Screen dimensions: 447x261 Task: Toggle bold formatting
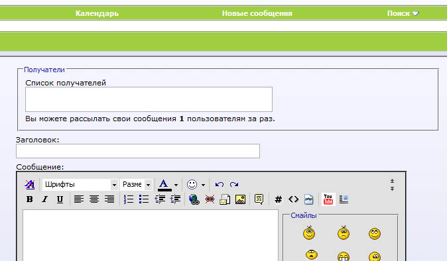(29, 199)
